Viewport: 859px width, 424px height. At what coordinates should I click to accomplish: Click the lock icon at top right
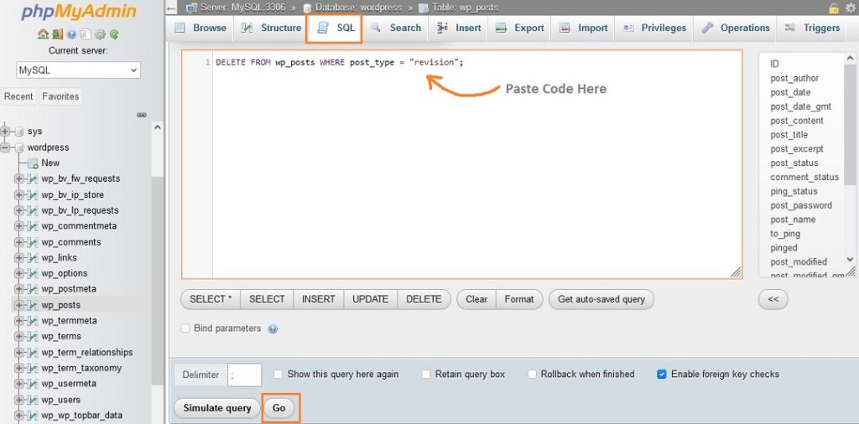[x=834, y=8]
